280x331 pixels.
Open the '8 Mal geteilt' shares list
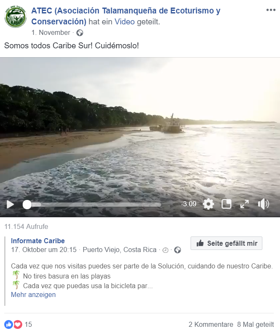[255, 324]
